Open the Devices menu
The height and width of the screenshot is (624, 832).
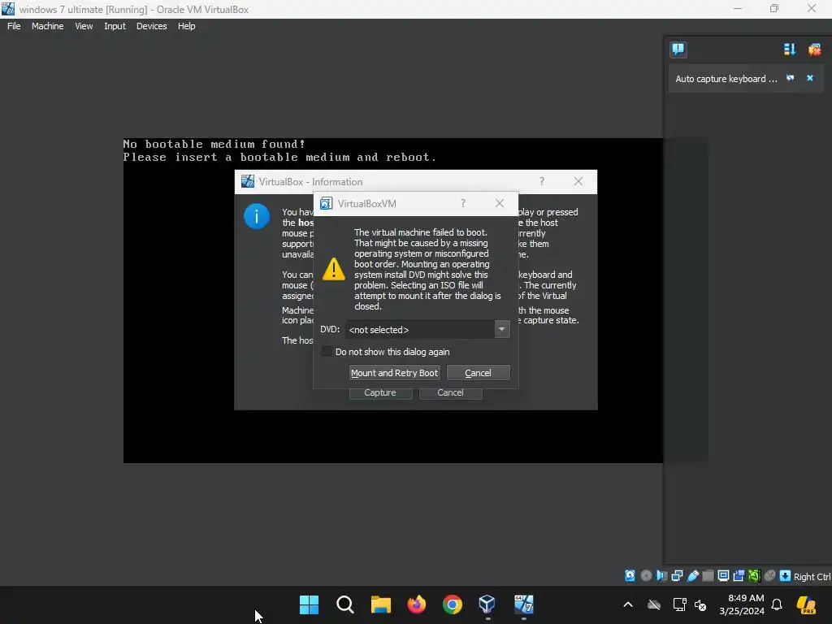[x=152, y=26]
